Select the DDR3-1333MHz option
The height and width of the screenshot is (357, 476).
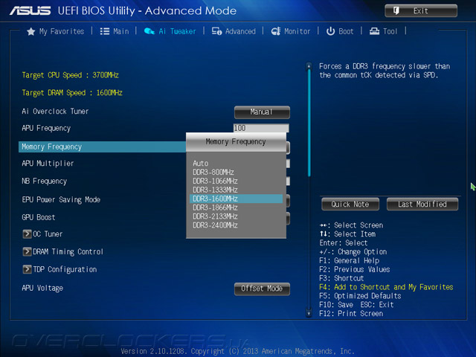(215, 190)
